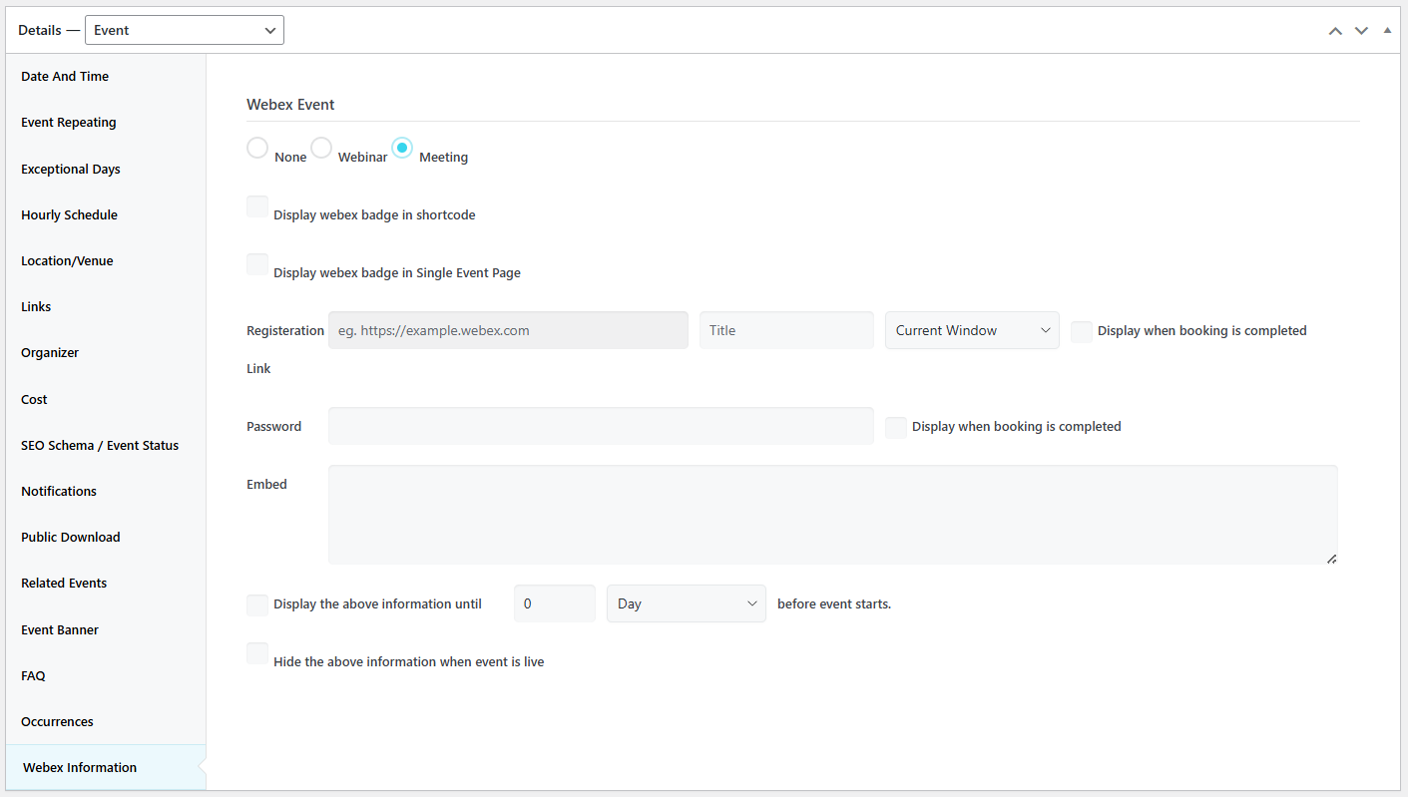
Task: Open the Current Window target dropdown
Action: pos(971,330)
